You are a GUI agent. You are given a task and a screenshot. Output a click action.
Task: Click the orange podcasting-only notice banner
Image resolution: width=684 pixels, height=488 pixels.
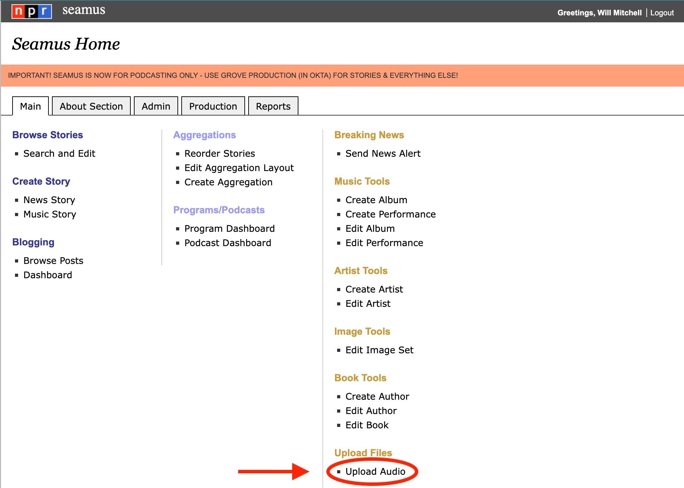(342, 75)
